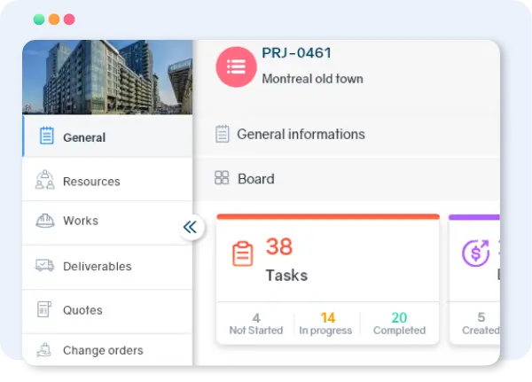Expand the General informations section
Viewport: 532px width, 382px height.
[301, 135]
